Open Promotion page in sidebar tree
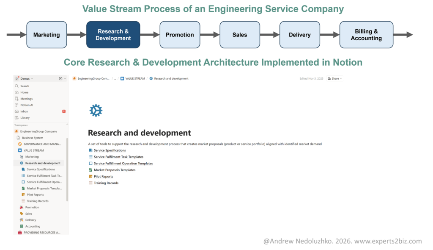The height and width of the screenshot is (250, 433). pyautogui.click(x=32, y=207)
